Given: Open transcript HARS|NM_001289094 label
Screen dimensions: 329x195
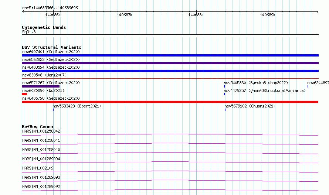Looking at the screenshot, I should point(41,159).
